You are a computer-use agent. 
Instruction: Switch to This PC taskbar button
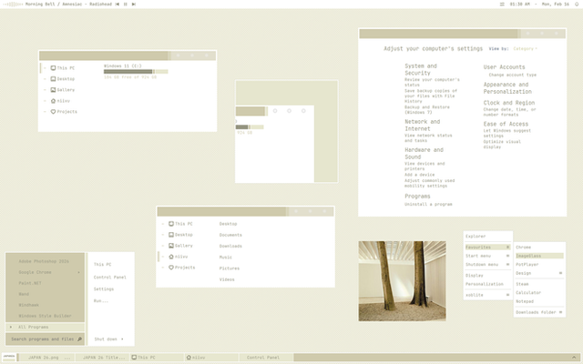(x=157, y=358)
